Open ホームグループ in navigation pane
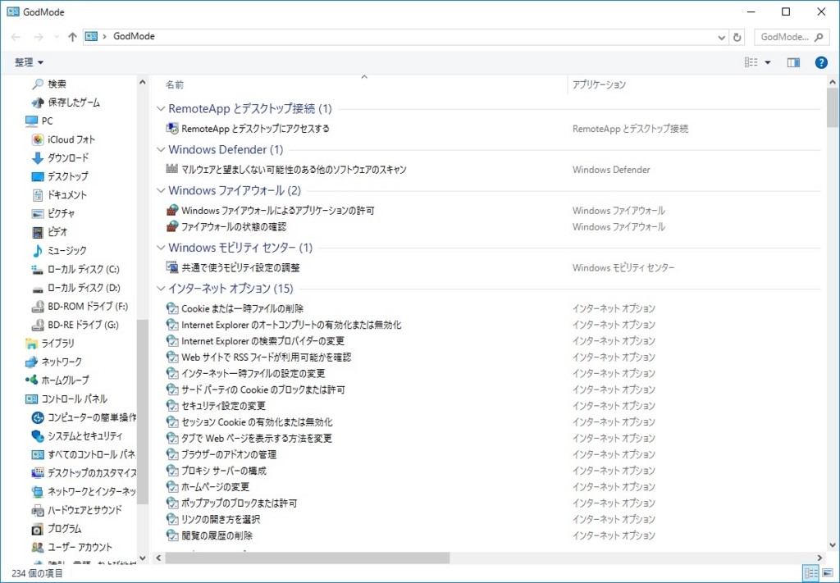840x583 pixels. [x=65, y=380]
